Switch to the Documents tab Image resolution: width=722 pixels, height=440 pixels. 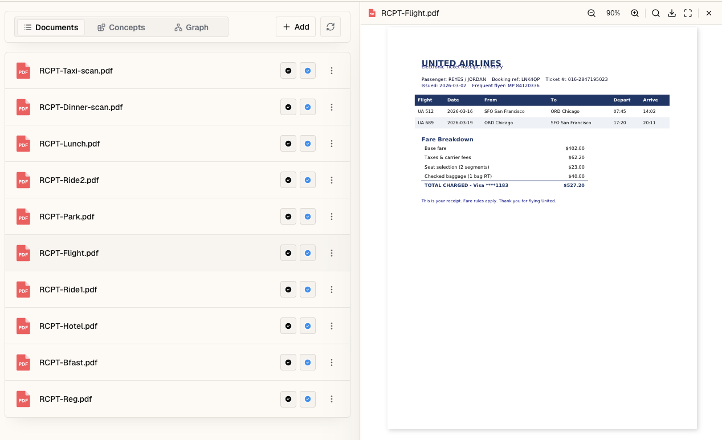click(51, 27)
